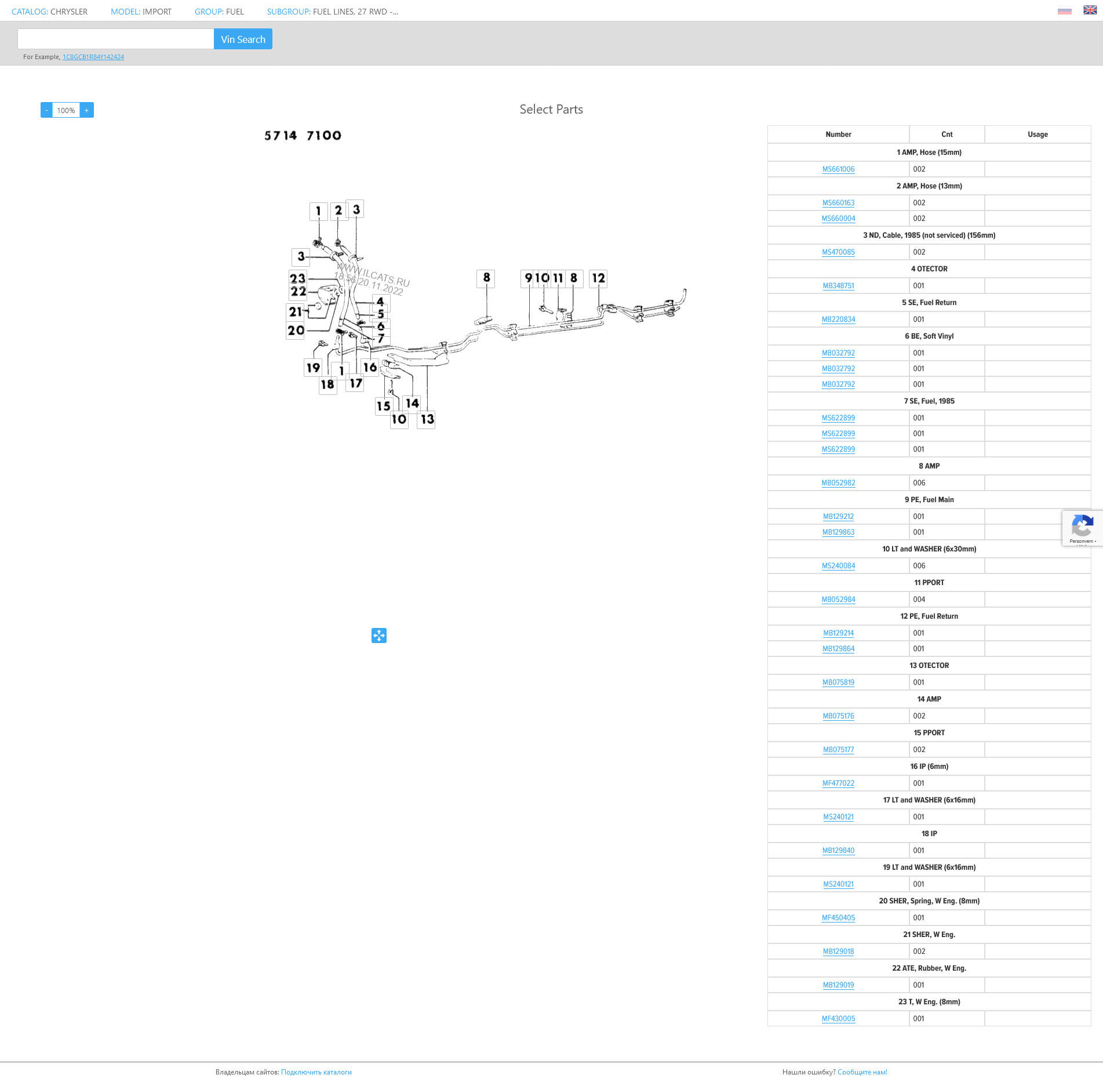
Task: Switch language using the UK flag icon
Action: pyautogui.click(x=1090, y=10)
